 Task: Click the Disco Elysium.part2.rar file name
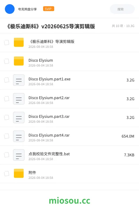pyautogui.click(x=49, y=98)
